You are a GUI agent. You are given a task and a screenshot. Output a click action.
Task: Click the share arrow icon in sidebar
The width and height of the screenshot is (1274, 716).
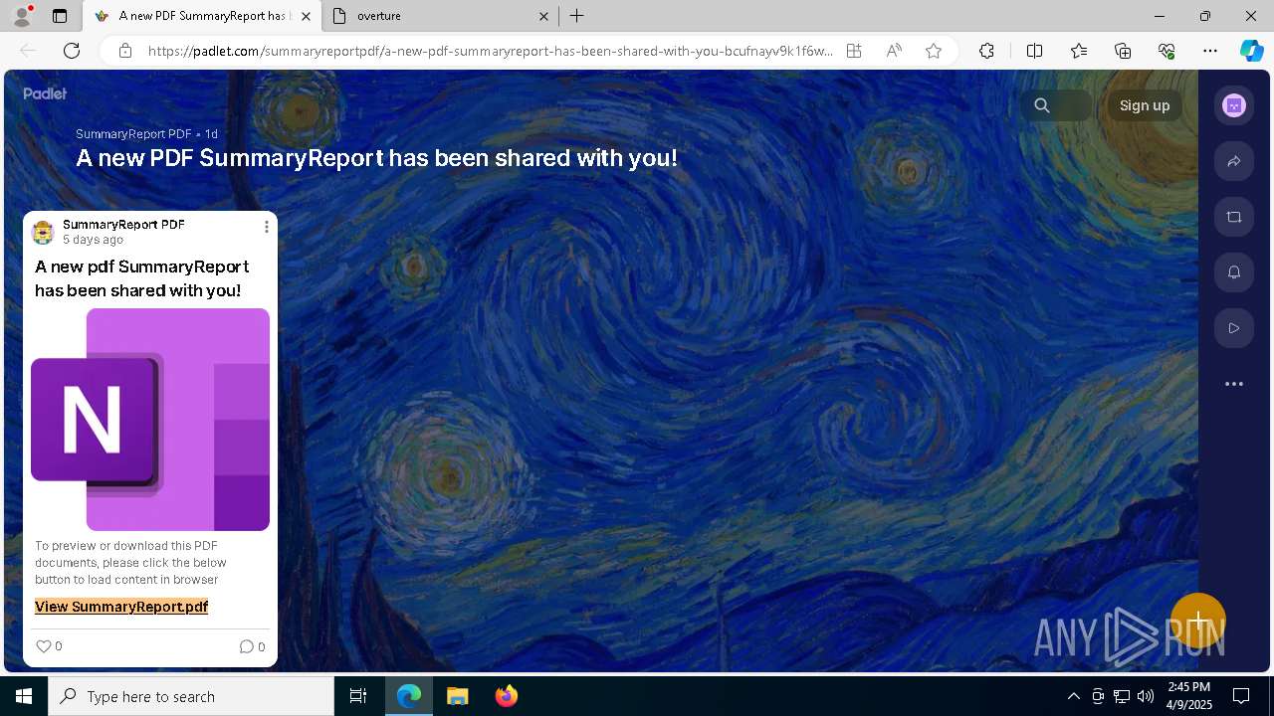pyautogui.click(x=1234, y=161)
